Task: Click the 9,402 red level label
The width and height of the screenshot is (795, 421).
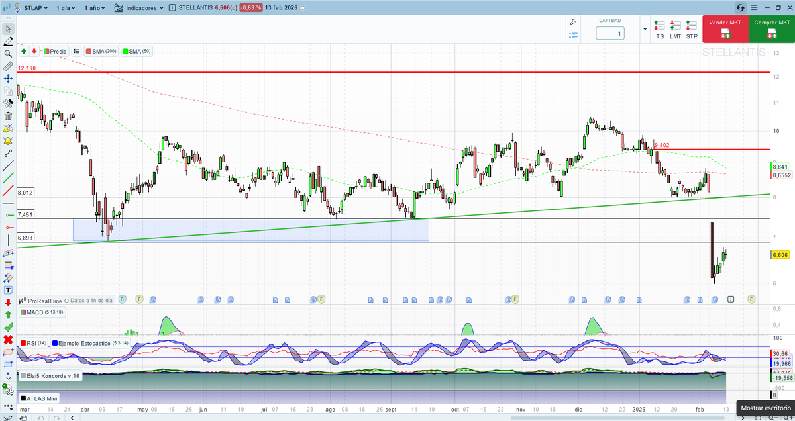Action: (x=662, y=145)
